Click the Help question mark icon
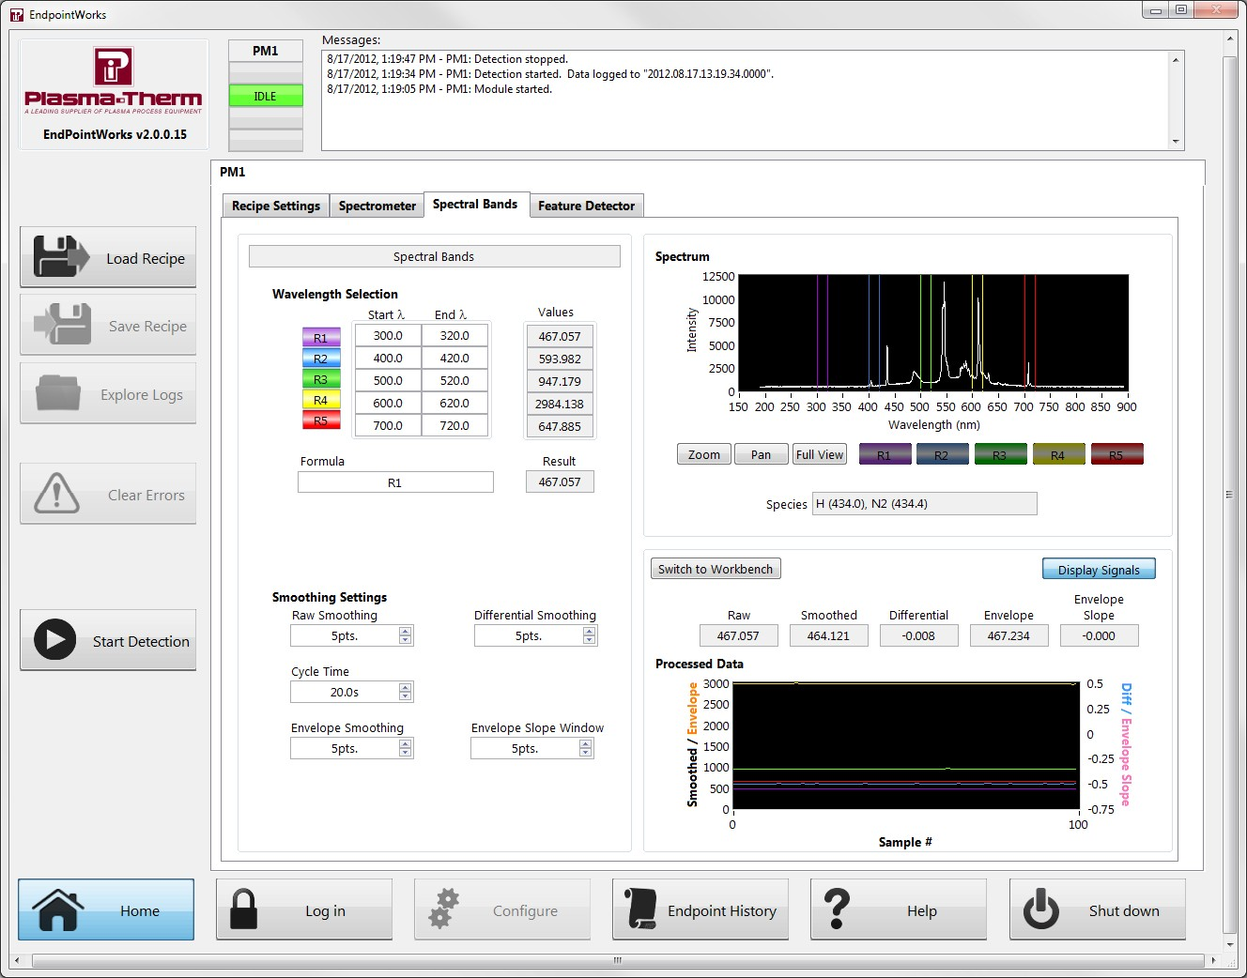Image resolution: width=1247 pixels, height=978 pixels. (836, 909)
